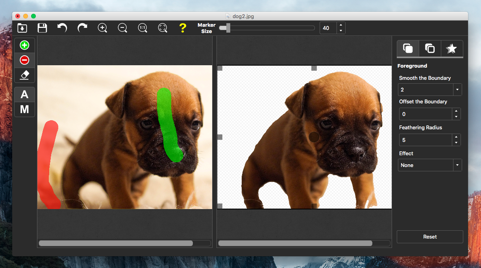
Task: Save the result with the floppy disk icon
Action: coord(42,28)
